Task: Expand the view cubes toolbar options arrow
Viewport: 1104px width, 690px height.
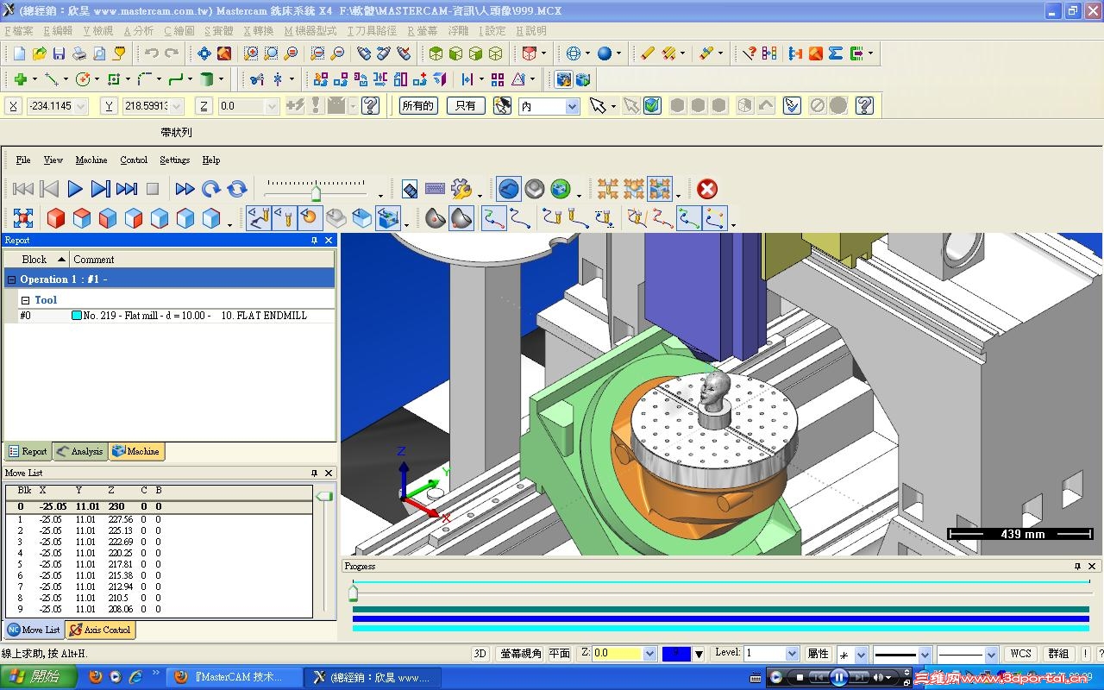Action: [229, 224]
